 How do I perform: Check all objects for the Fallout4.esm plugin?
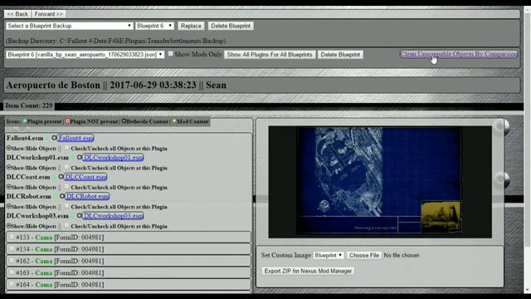coord(66,148)
